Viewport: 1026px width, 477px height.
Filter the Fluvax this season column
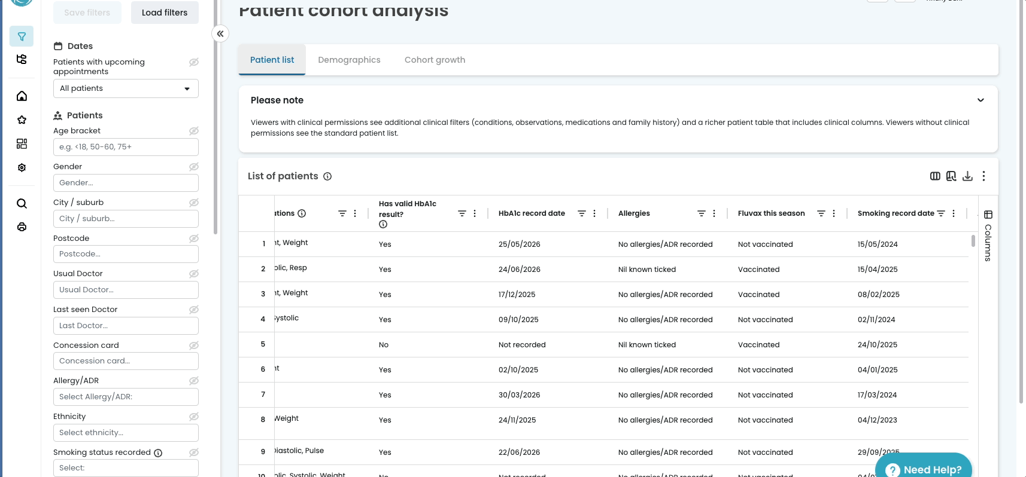point(821,213)
